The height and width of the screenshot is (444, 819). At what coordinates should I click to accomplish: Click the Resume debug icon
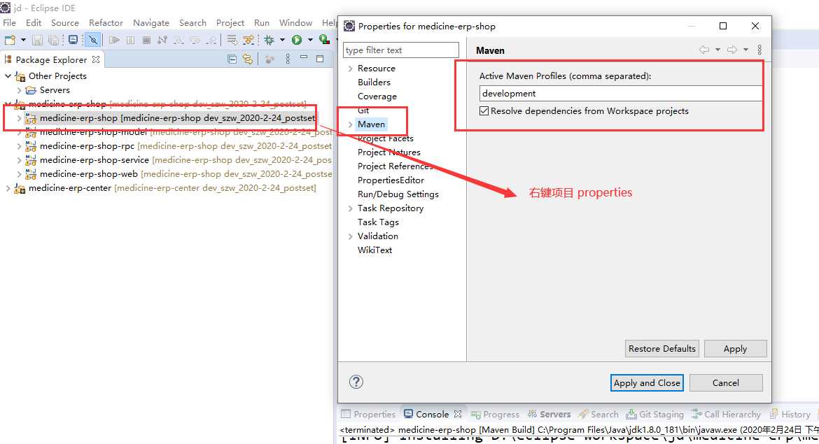pos(114,40)
